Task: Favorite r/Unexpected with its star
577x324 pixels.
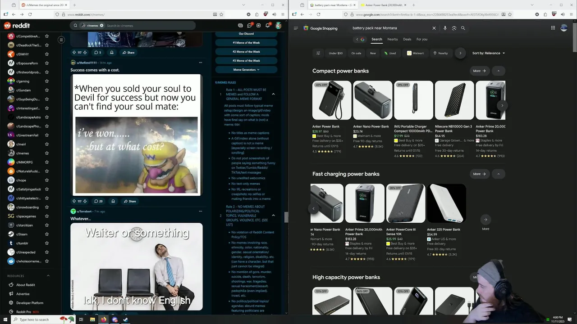Action: click(x=47, y=252)
